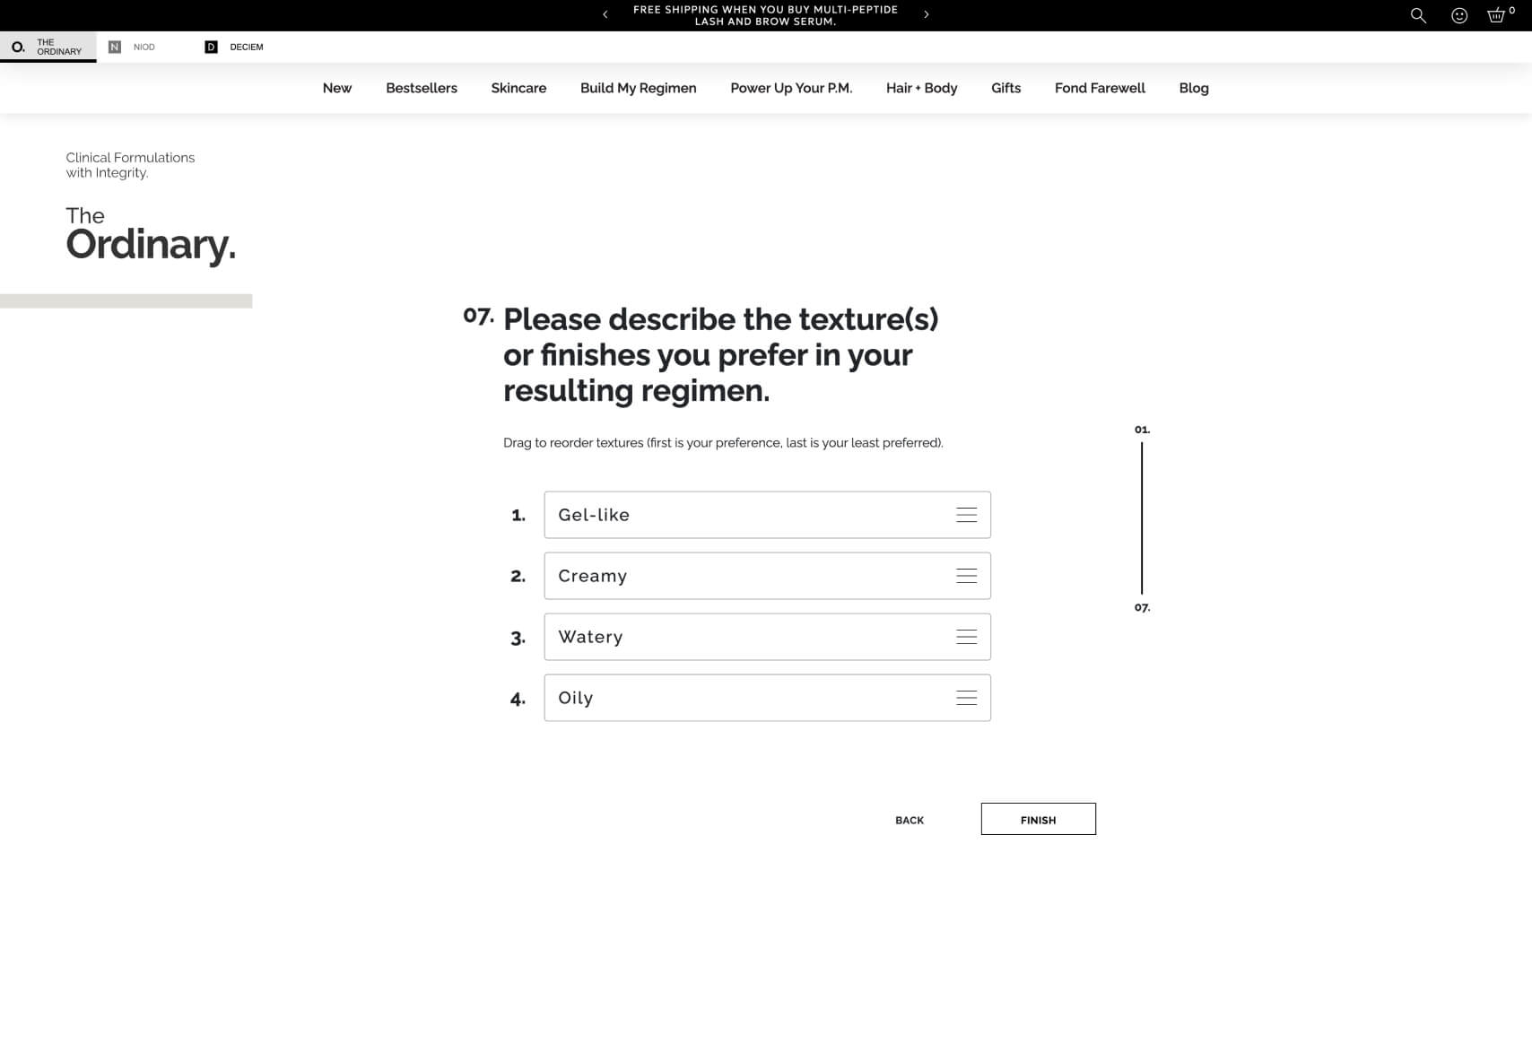This screenshot has height=1044, width=1532.
Task: Open the search magnifier icon
Action: click(x=1418, y=15)
